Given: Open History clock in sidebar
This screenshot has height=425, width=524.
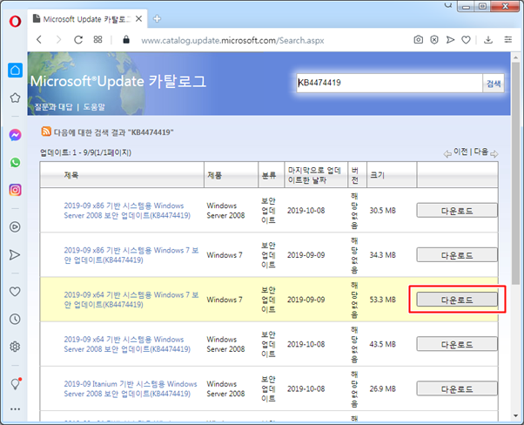Looking at the screenshot, I should (x=15, y=319).
